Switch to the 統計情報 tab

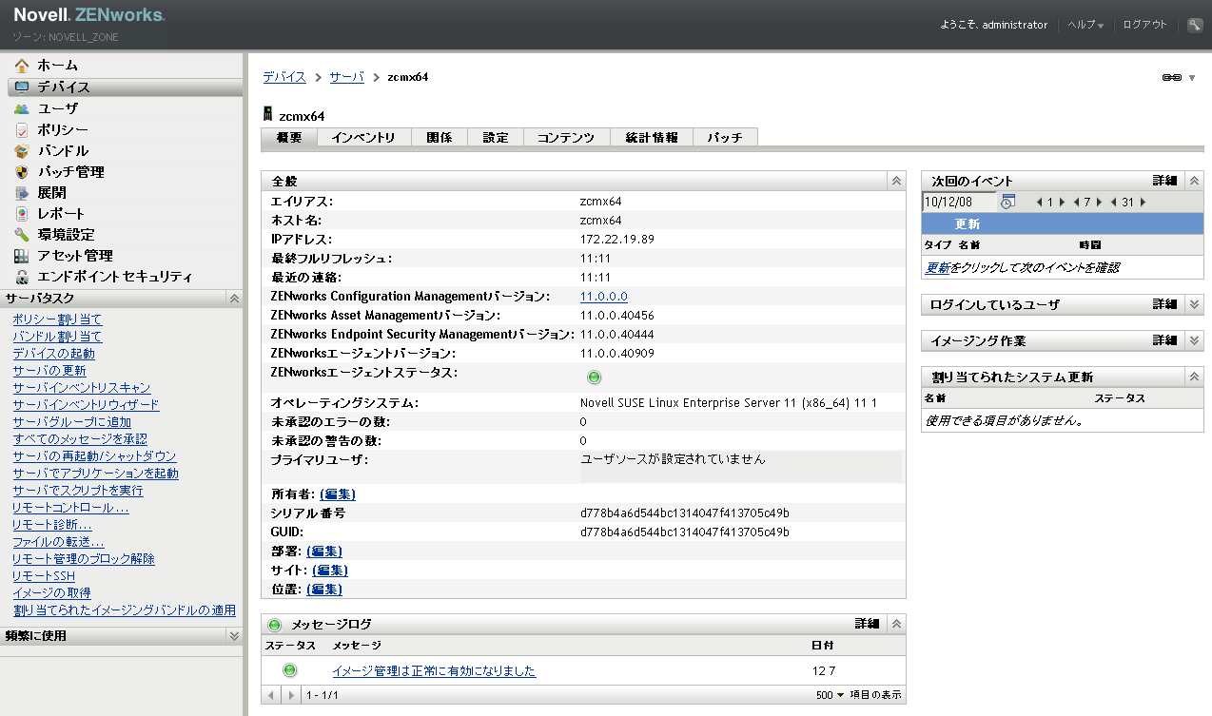point(652,138)
